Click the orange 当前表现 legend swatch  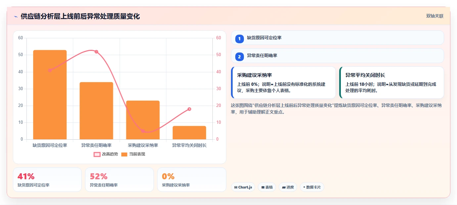coord(124,154)
